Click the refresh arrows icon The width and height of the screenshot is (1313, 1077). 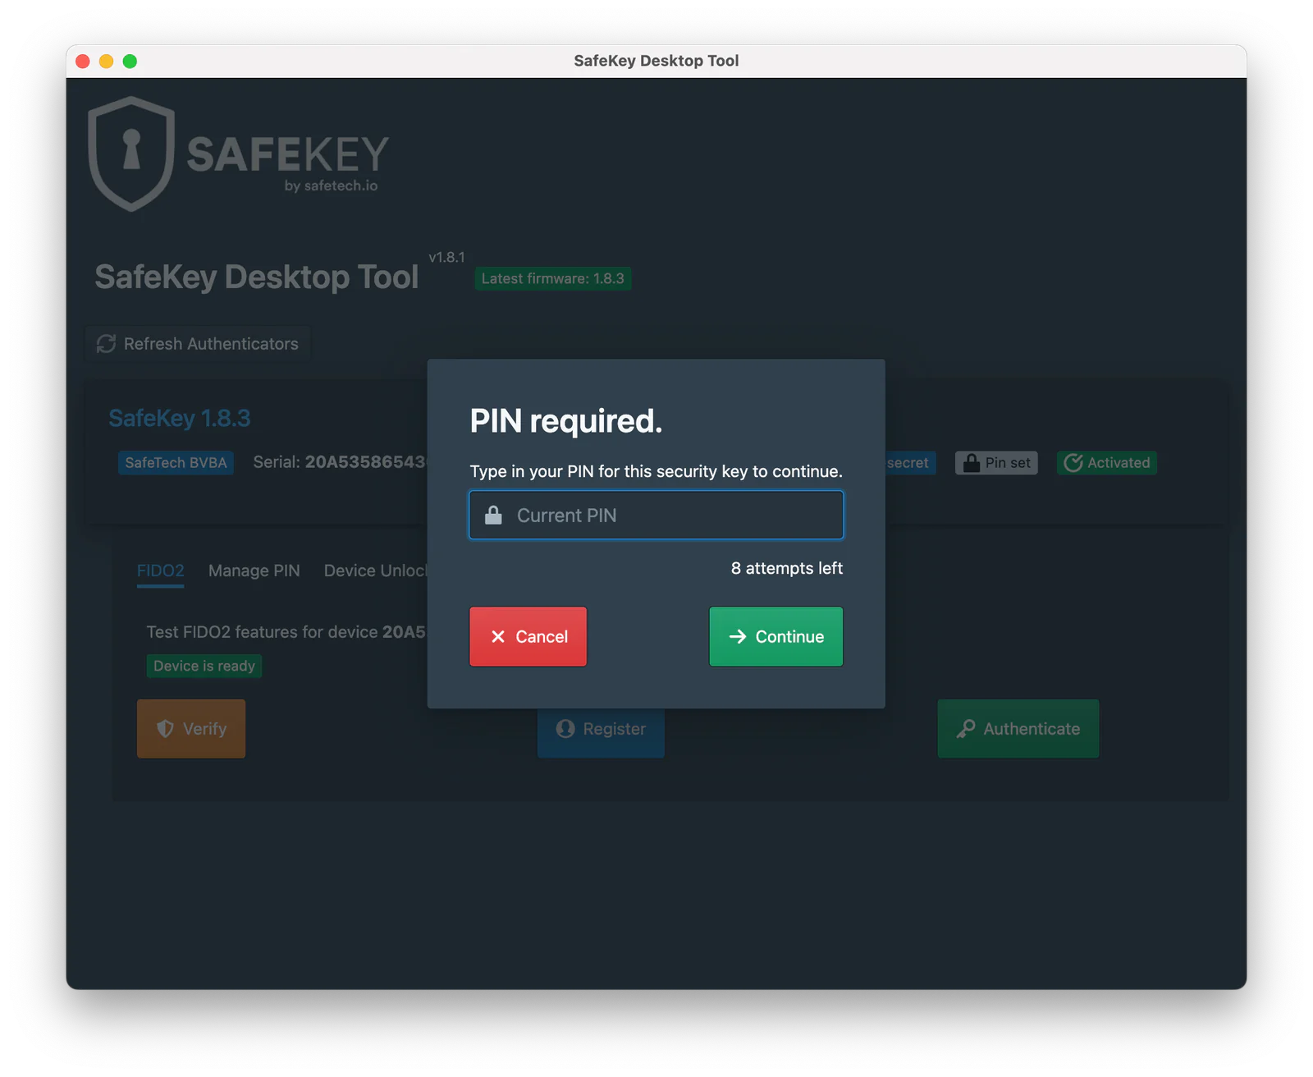point(106,343)
